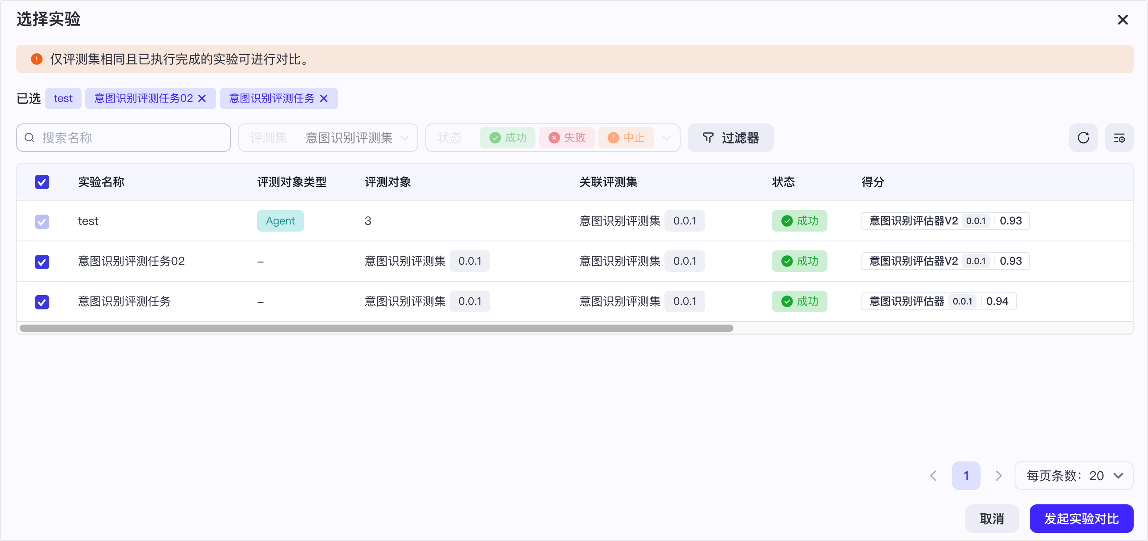Click the horizontal table scrollbar
The width and height of the screenshot is (1148, 541).
[376, 328]
